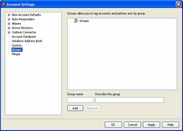Screen dimensions: 183x131
Task: Close the Account Settings window
Action: pyautogui.click(x=179, y=4)
